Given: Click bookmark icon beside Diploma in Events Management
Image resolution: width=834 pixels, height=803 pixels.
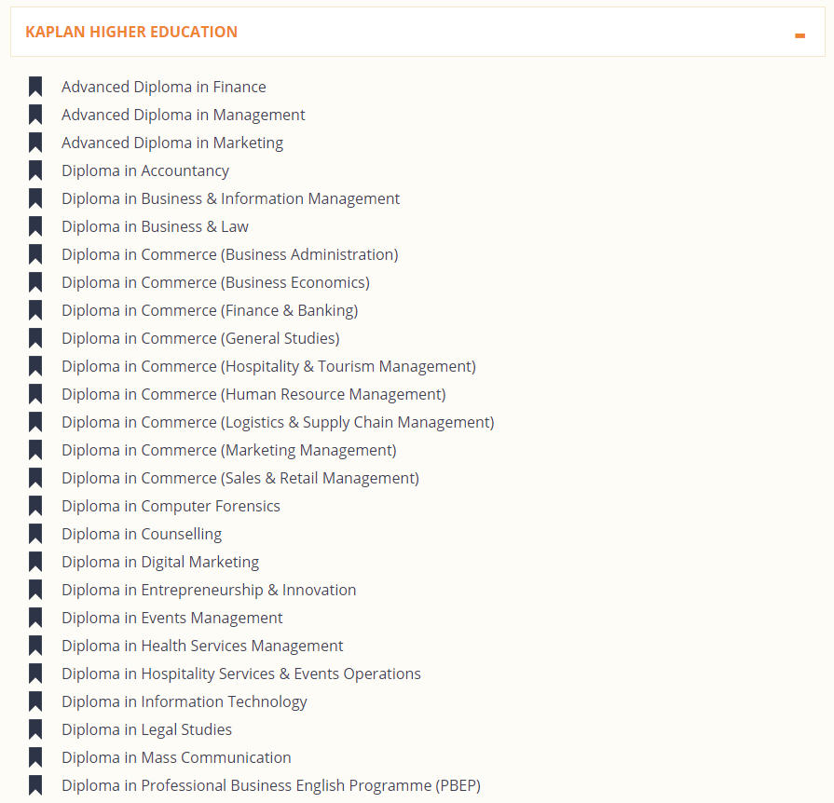Looking at the screenshot, I should (35, 618).
